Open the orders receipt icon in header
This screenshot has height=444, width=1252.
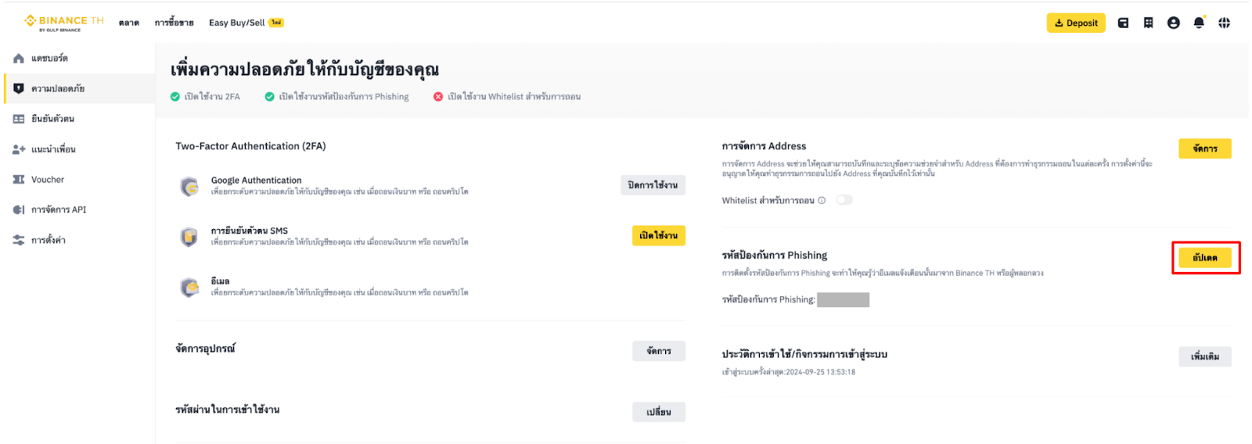tap(1148, 23)
